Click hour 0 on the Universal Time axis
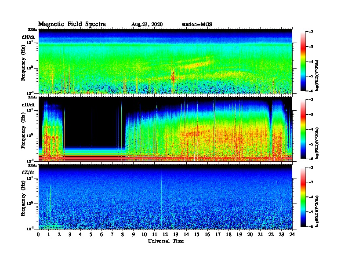Viewport: 348px width, 269px height. [38, 234]
